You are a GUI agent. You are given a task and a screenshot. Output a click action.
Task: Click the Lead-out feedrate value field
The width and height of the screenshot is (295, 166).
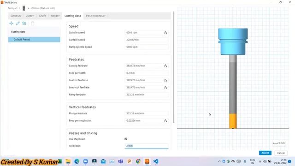[144, 87]
